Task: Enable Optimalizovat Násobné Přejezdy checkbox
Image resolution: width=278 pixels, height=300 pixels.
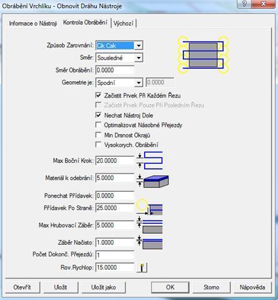Action: pyautogui.click(x=98, y=125)
